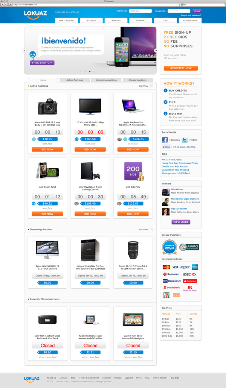The height and width of the screenshot is (388, 226).
Task: Click the carousel previous arrow
Action: 24,50
